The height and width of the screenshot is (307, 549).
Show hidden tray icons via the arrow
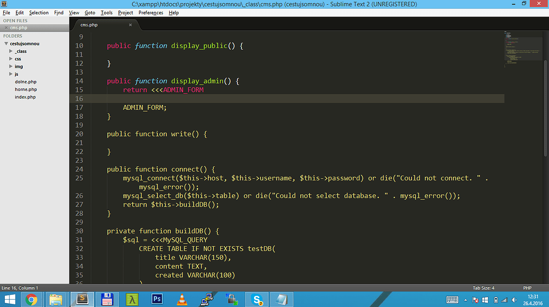[x=466, y=300]
